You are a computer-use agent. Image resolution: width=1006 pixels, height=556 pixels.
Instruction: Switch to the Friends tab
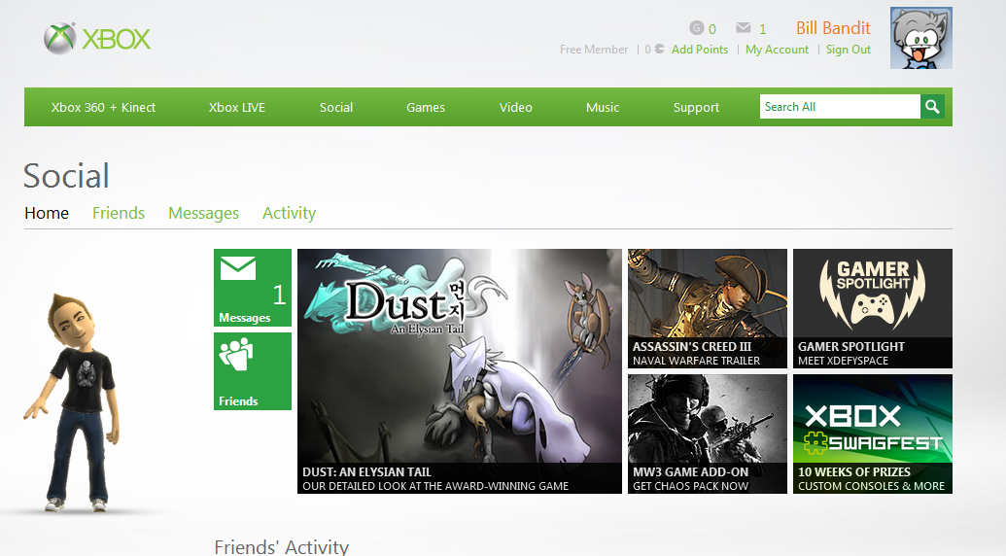119,213
